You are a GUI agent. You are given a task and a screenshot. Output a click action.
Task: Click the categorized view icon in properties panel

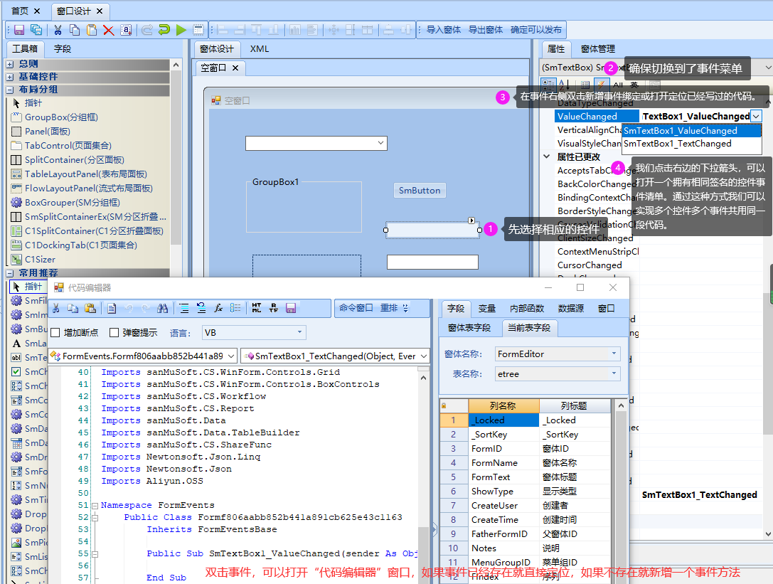(x=548, y=85)
